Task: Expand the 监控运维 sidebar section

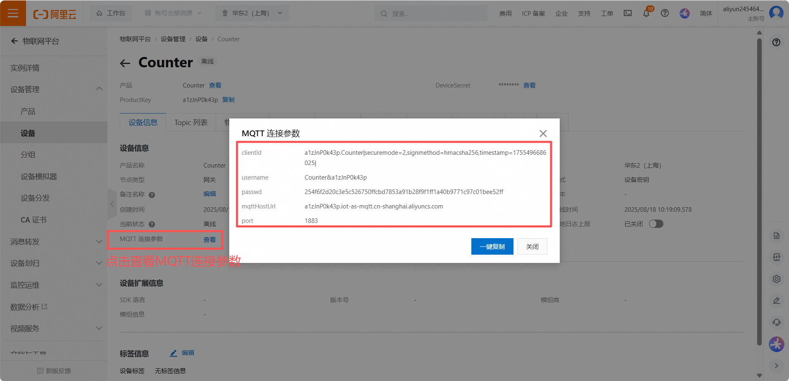Action: (99, 285)
